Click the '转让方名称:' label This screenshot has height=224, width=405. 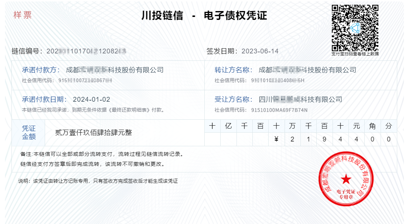[234, 70]
